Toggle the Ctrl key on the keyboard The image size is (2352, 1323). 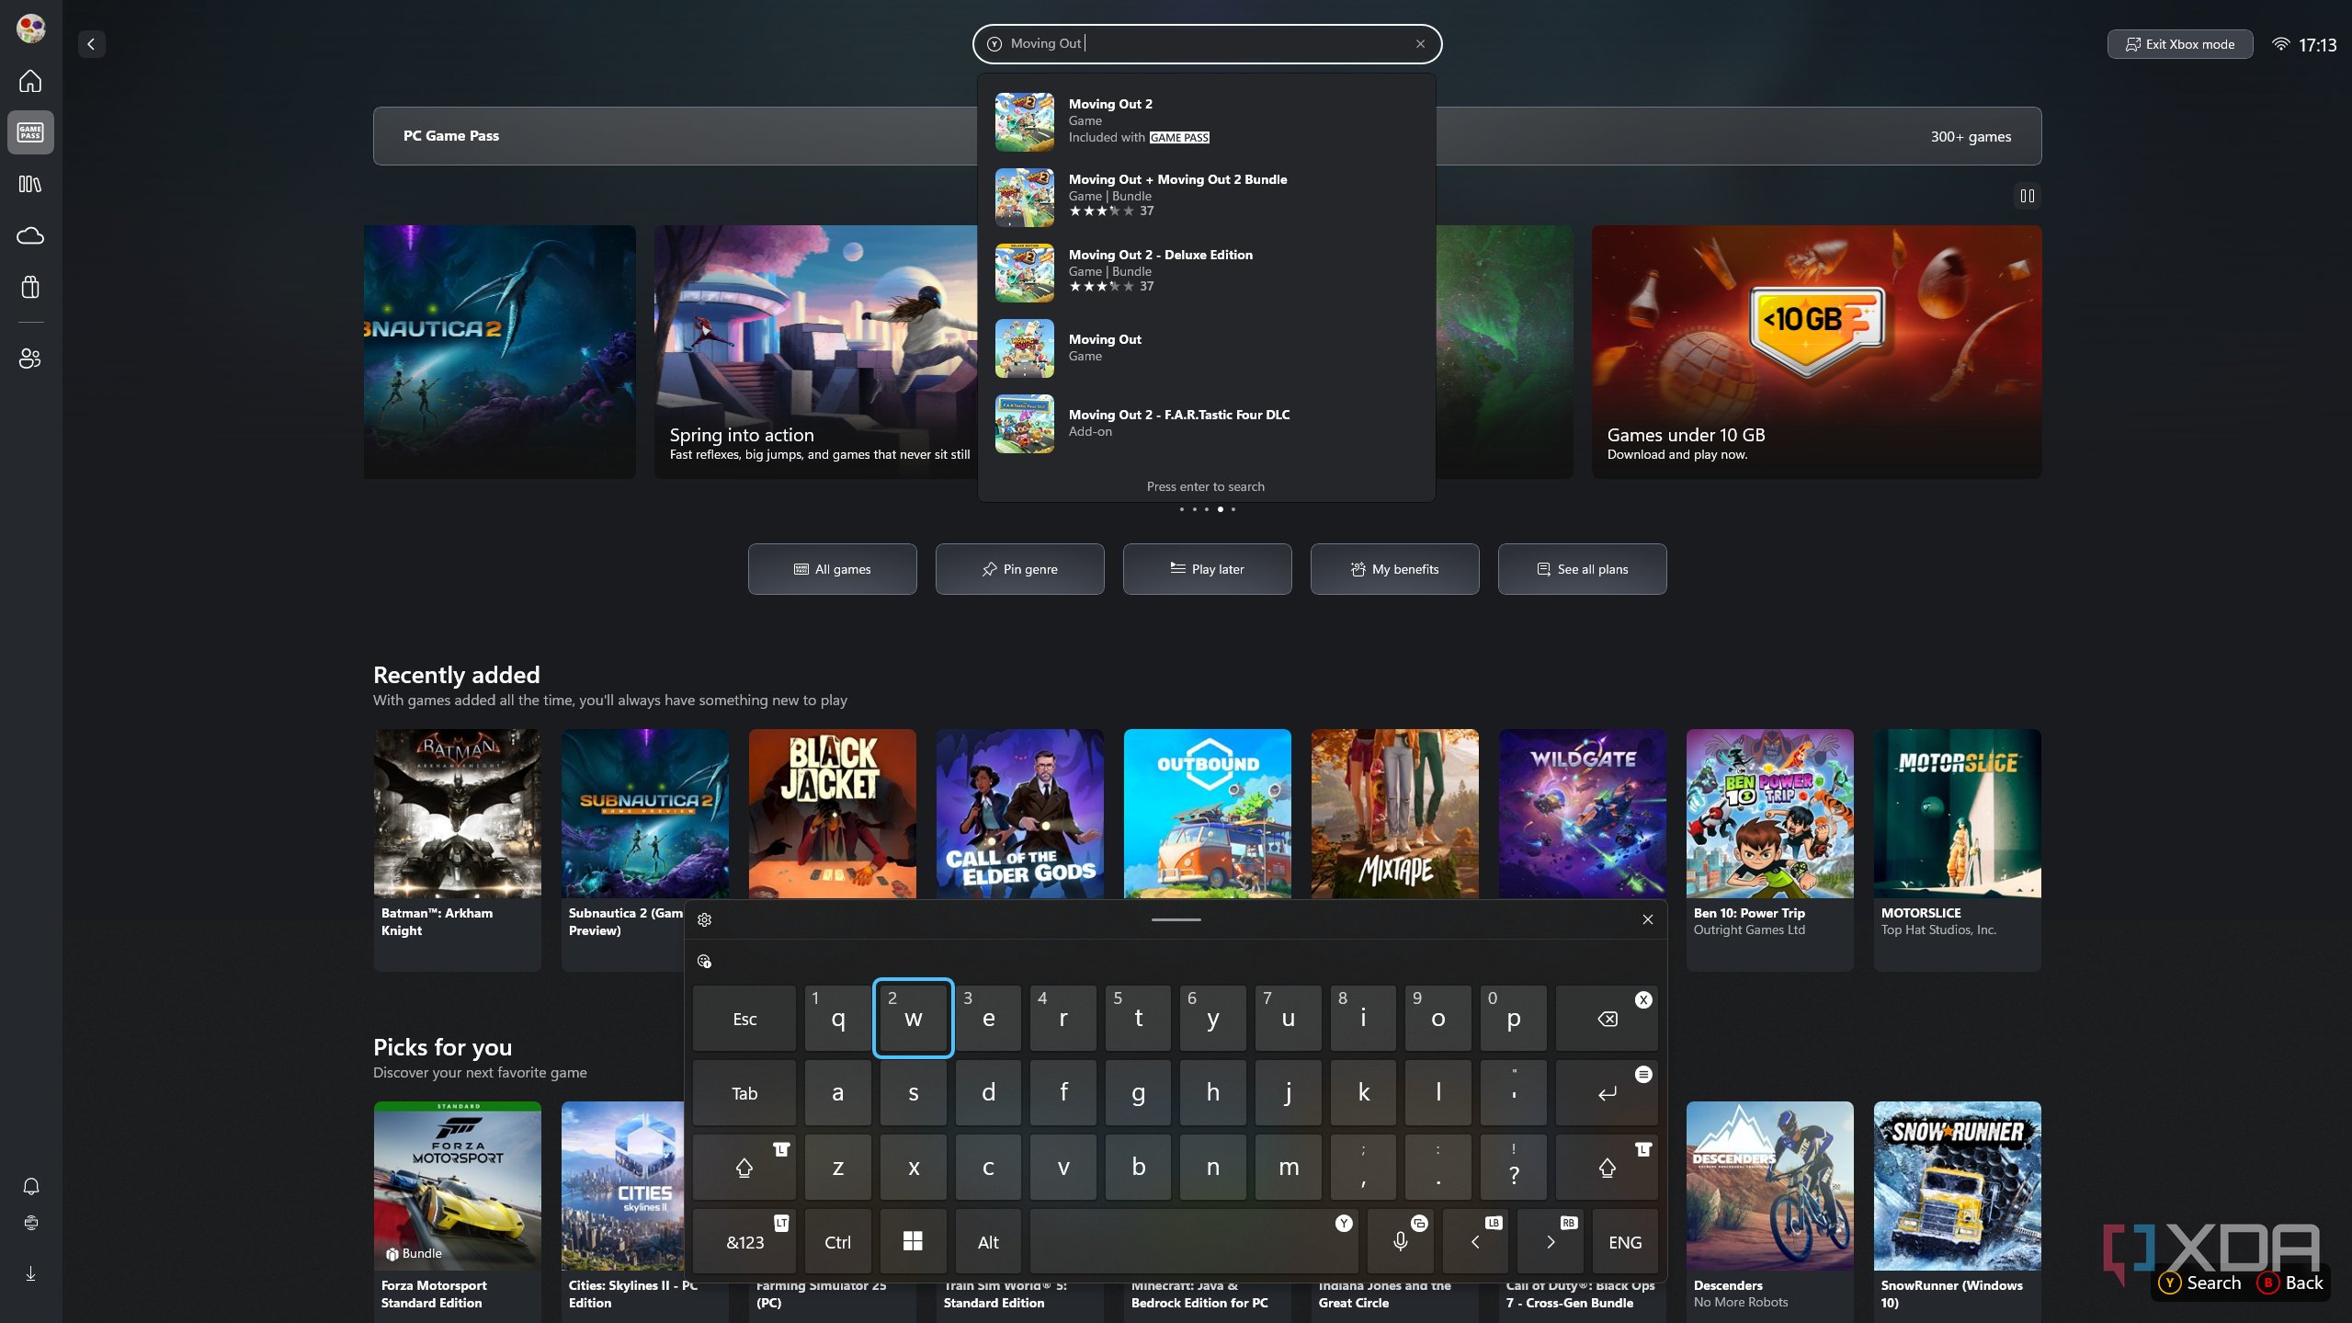click(x=837, y=1242)
